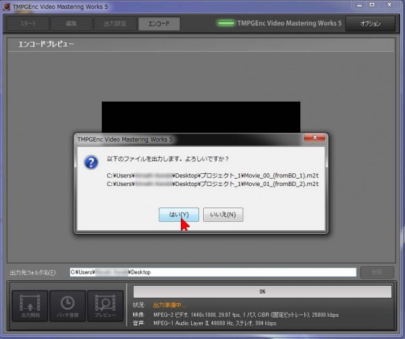Click the green TMPGEnc logo indicator

tap(226, 24)
